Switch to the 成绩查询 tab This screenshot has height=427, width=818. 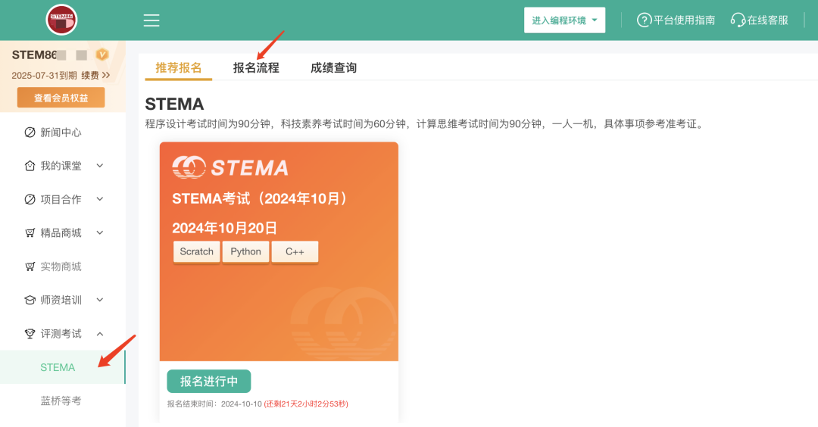[x=334, y=68]
